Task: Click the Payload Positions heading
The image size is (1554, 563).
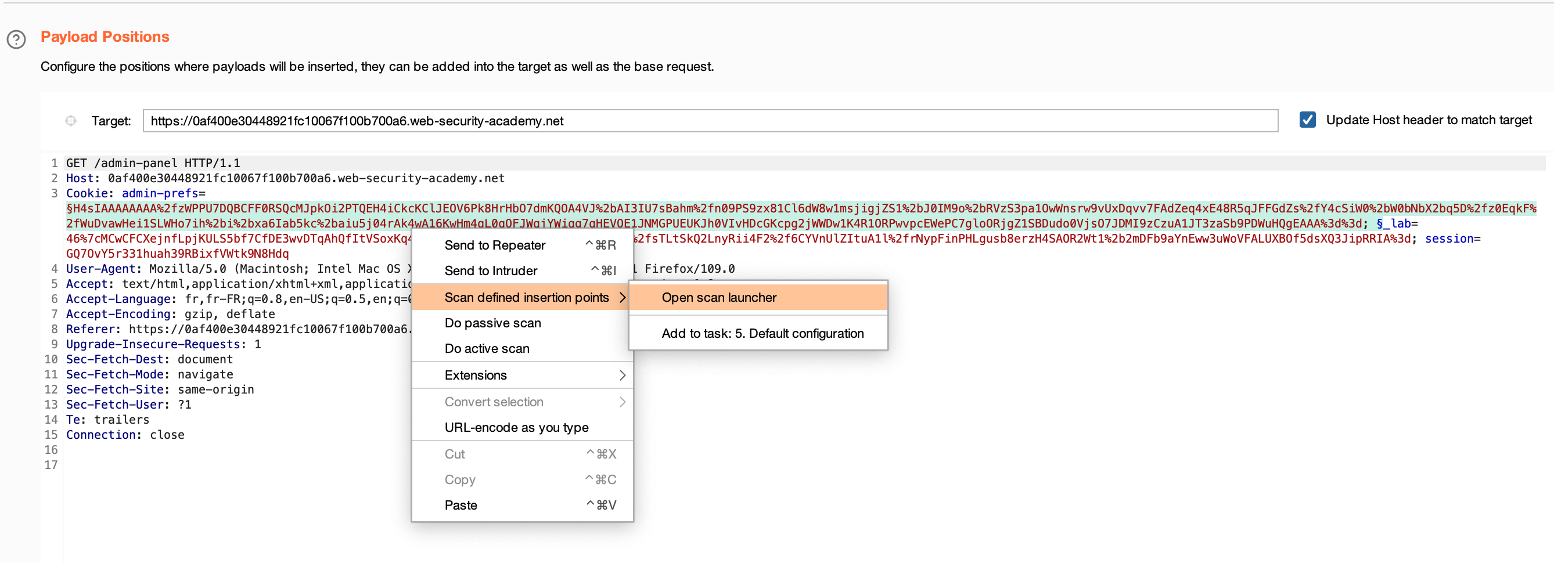Action: tap(105, 37)
